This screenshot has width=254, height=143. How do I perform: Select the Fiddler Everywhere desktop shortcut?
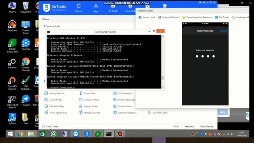12,46
